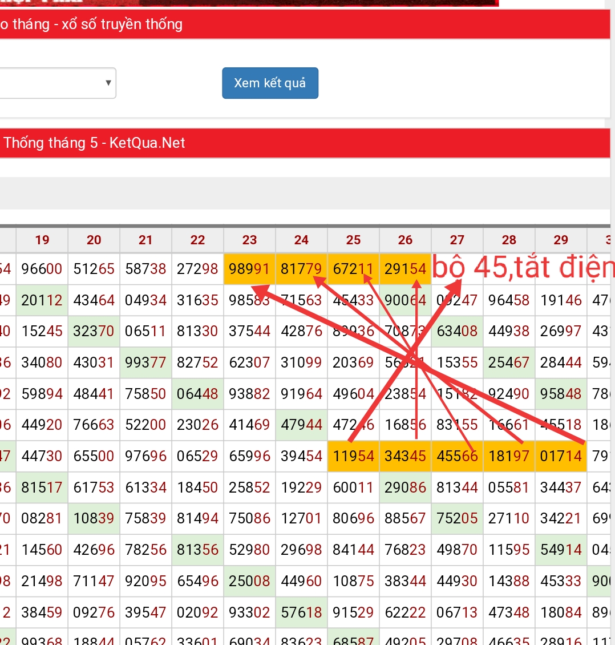The height and width of the screenshot is (645, 615).
Task: Click green cell 54914
Action: [561, 550]
